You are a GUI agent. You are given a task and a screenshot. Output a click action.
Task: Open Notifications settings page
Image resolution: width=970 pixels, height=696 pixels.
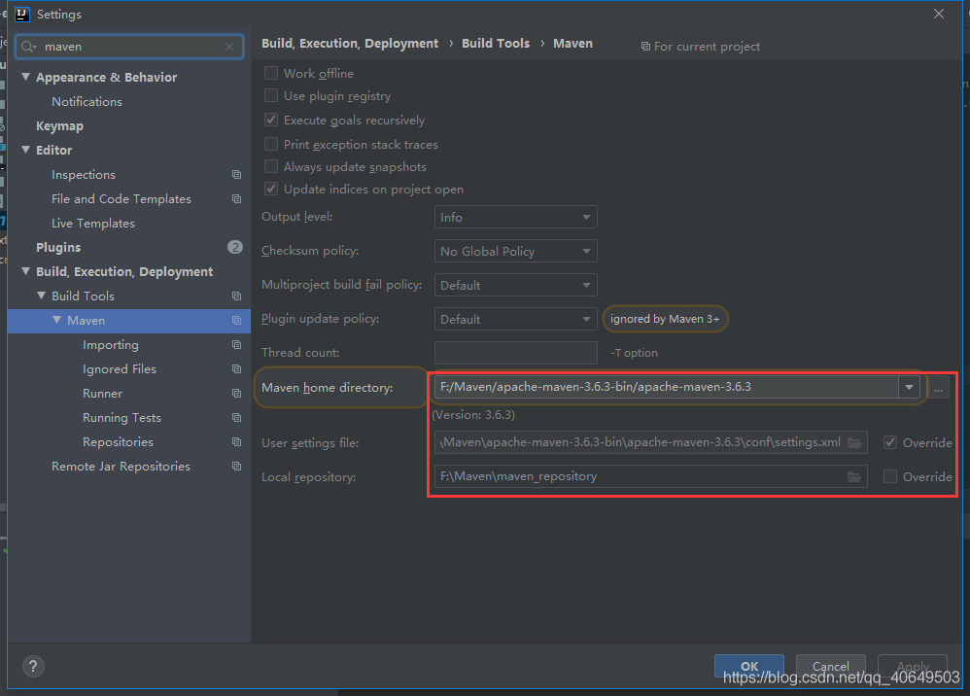pos(87,101)
